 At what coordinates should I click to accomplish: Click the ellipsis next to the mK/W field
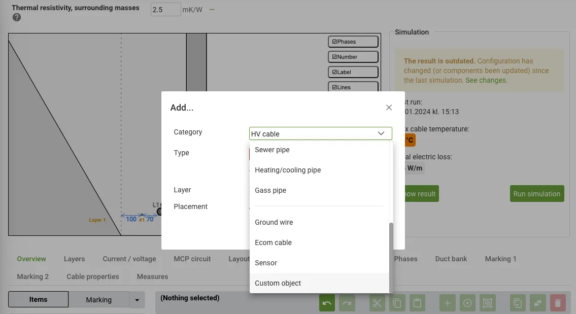pos(212,9)
